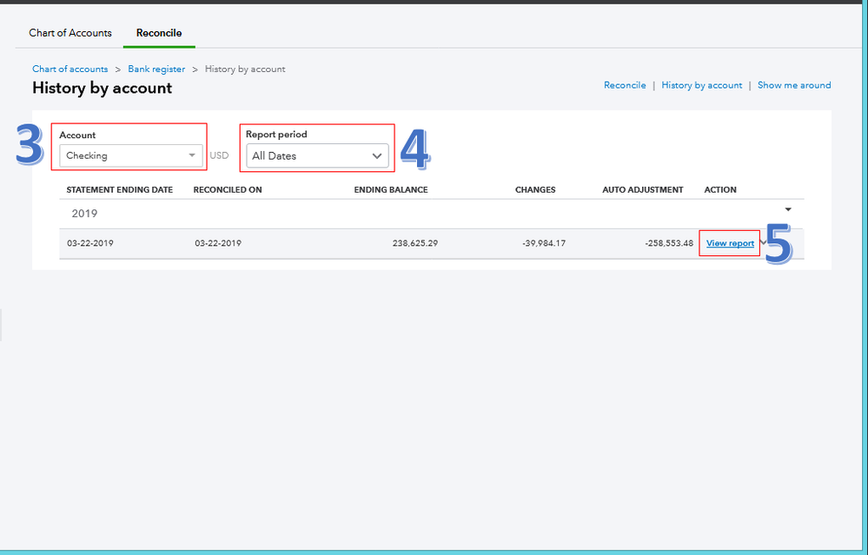Click the Action column header
868x555 pixels.
[x=720, y=190]
